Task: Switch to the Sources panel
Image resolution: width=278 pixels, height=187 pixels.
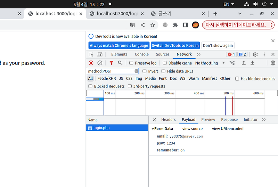Action: click(163, 54)
